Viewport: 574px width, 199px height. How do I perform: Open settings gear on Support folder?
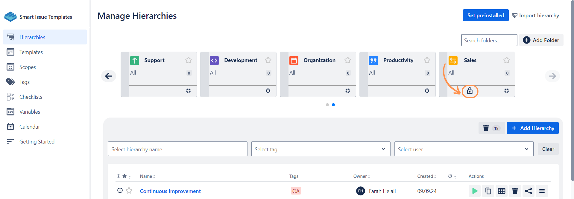tap(188, 91)
